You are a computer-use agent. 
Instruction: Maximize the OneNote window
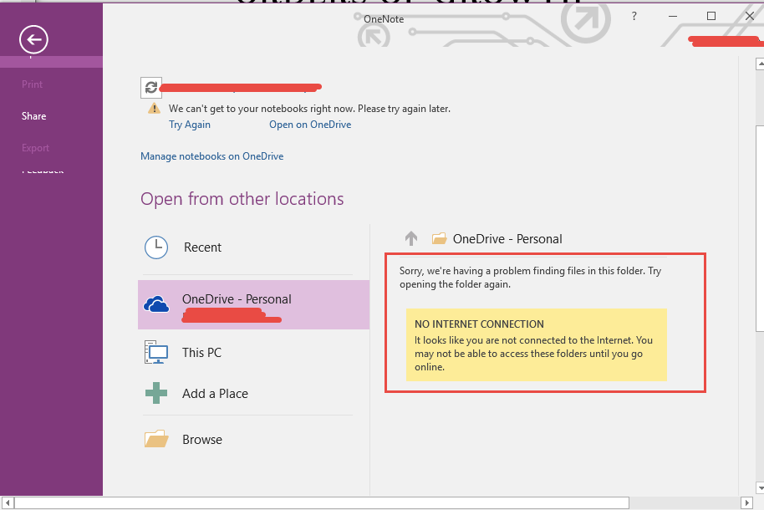(x=711, y=16)
